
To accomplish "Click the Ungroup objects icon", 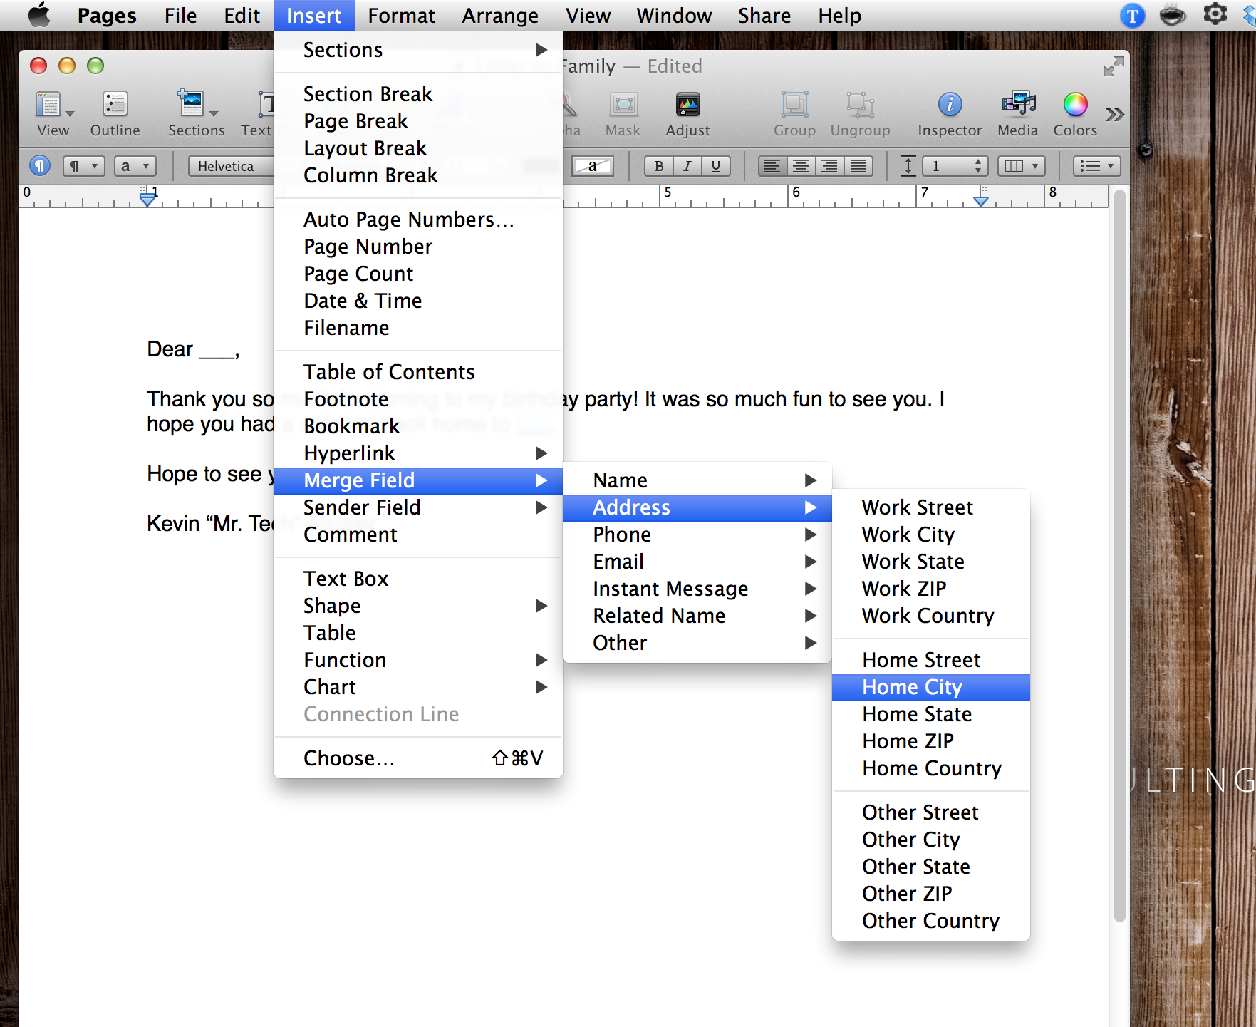I will [860, 113].
